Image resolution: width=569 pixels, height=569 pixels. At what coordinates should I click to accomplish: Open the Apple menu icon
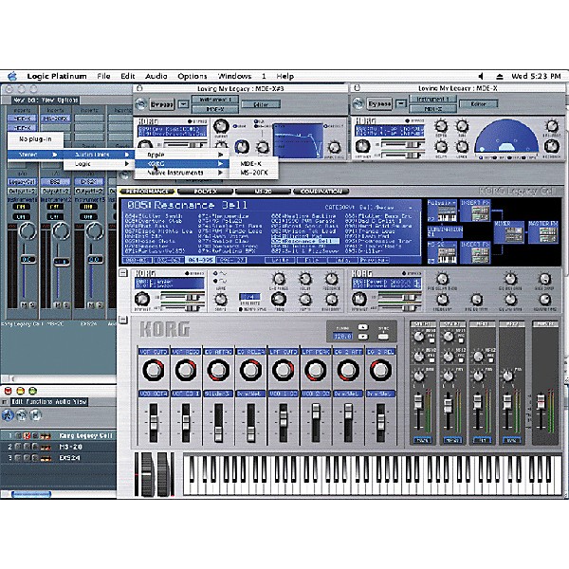pos(12,76)
